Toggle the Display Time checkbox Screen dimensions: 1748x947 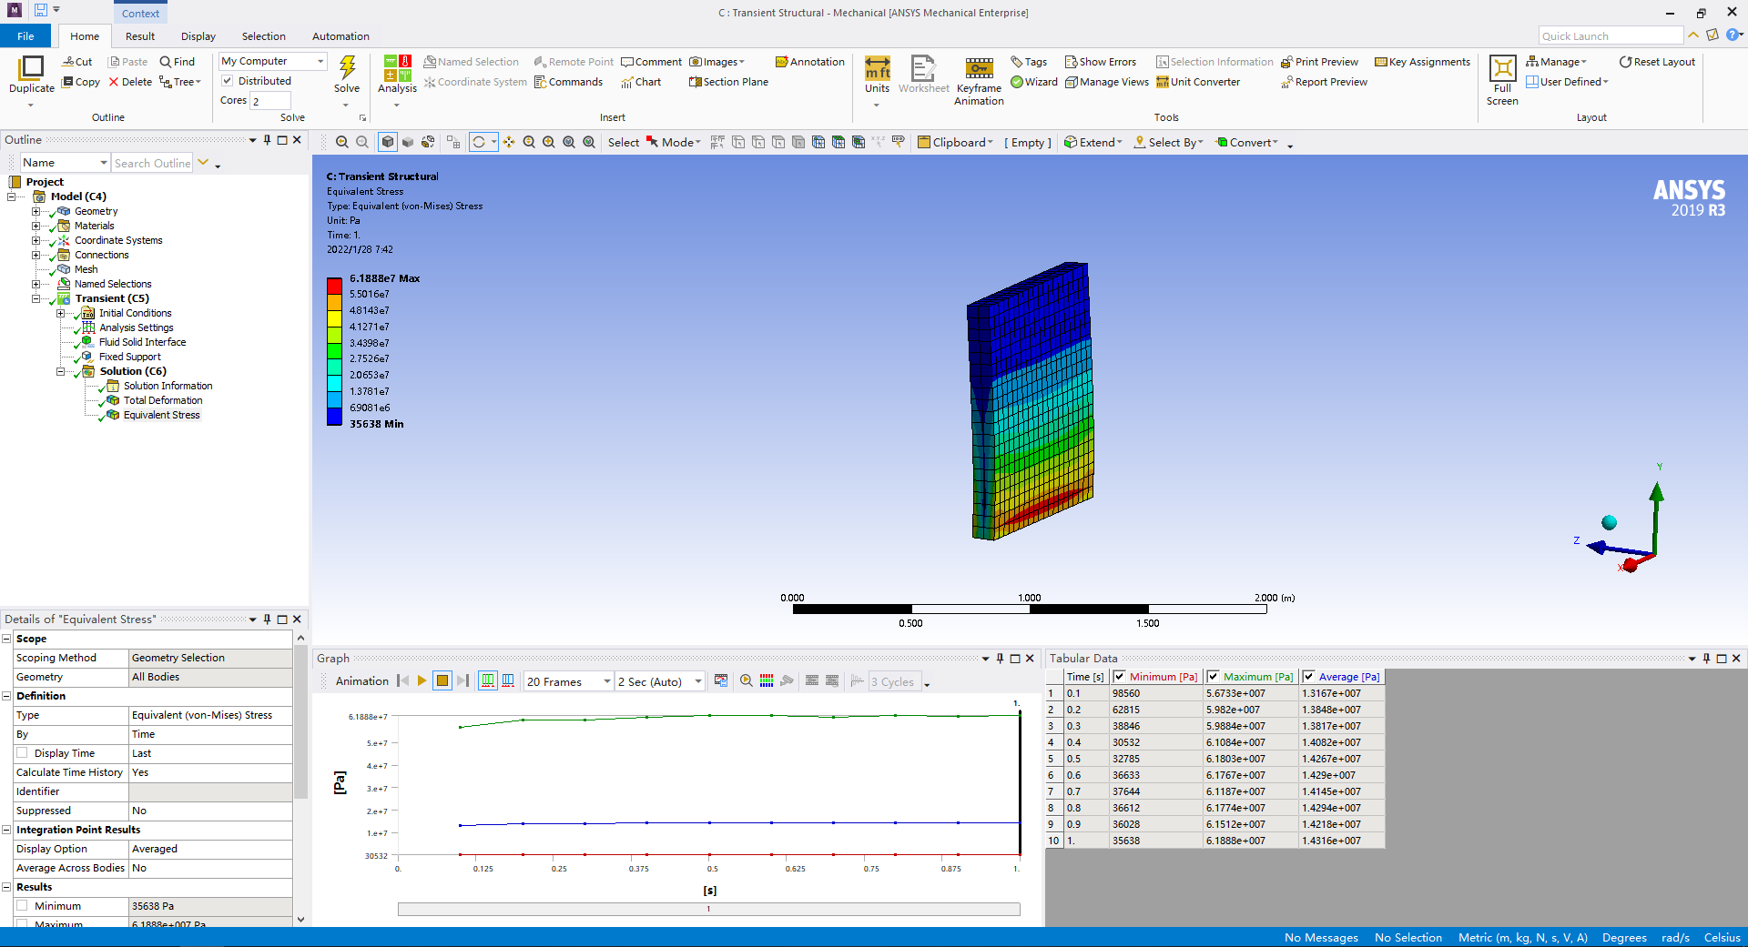(x=22, y=753)
